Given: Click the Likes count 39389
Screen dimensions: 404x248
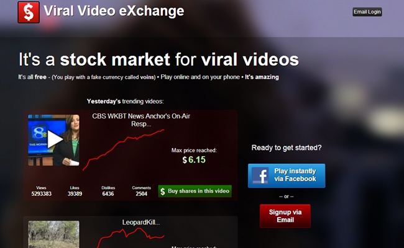Looking at the screenshot, I should tap(75, 194).
